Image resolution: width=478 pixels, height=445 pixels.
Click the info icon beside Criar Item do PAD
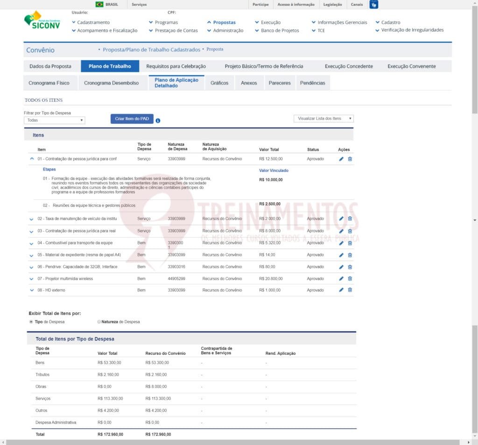pos(158,120)
